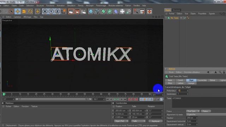226x127 pixels.
Task: Open the green array modeling objects icon
Action: (110, 11)
